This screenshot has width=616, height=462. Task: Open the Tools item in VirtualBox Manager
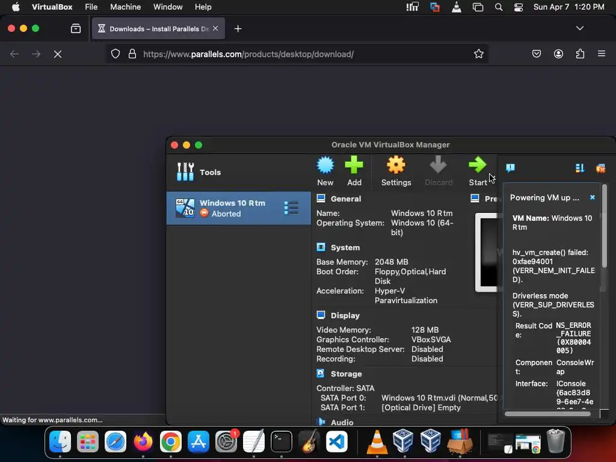click(238, 172)
